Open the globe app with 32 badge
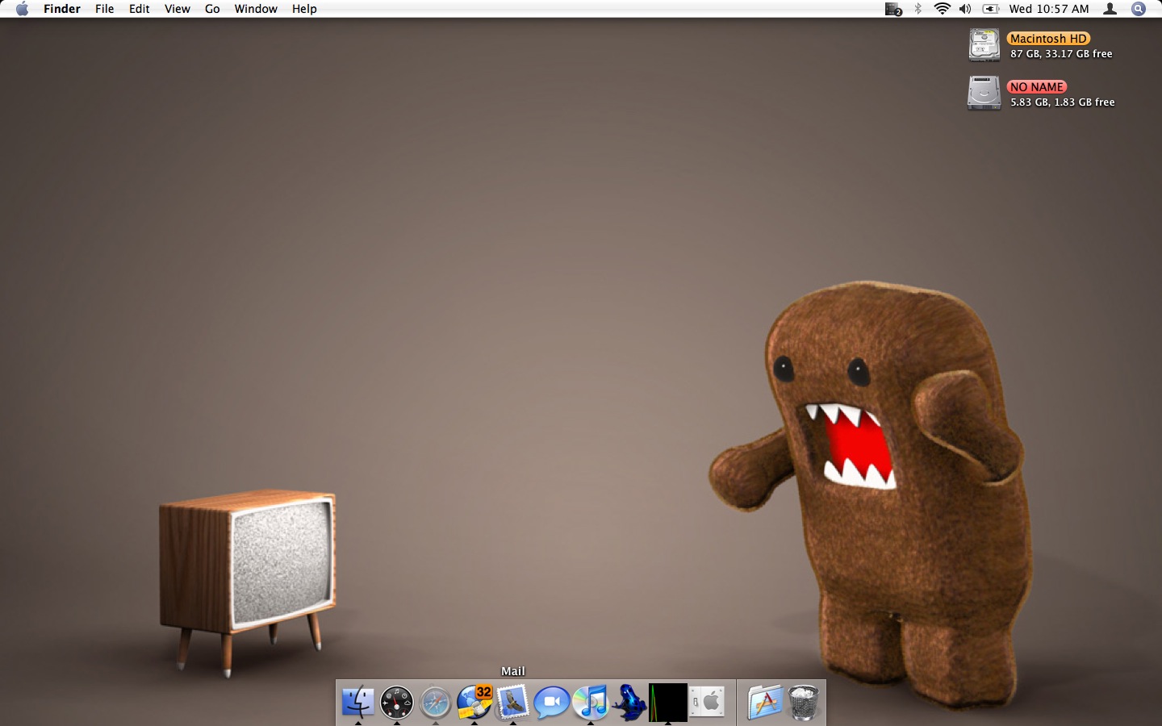The height and width of the screenshot is (726, 1162). click(x=474, y=702)
